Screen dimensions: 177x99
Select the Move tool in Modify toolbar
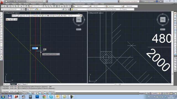pos(175,25)
